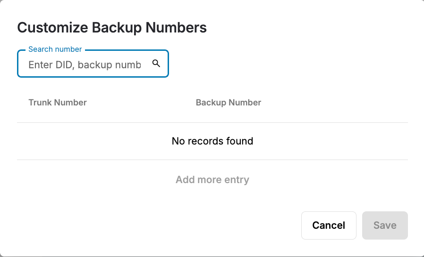Click the Add more entry link

click(212, 180)
